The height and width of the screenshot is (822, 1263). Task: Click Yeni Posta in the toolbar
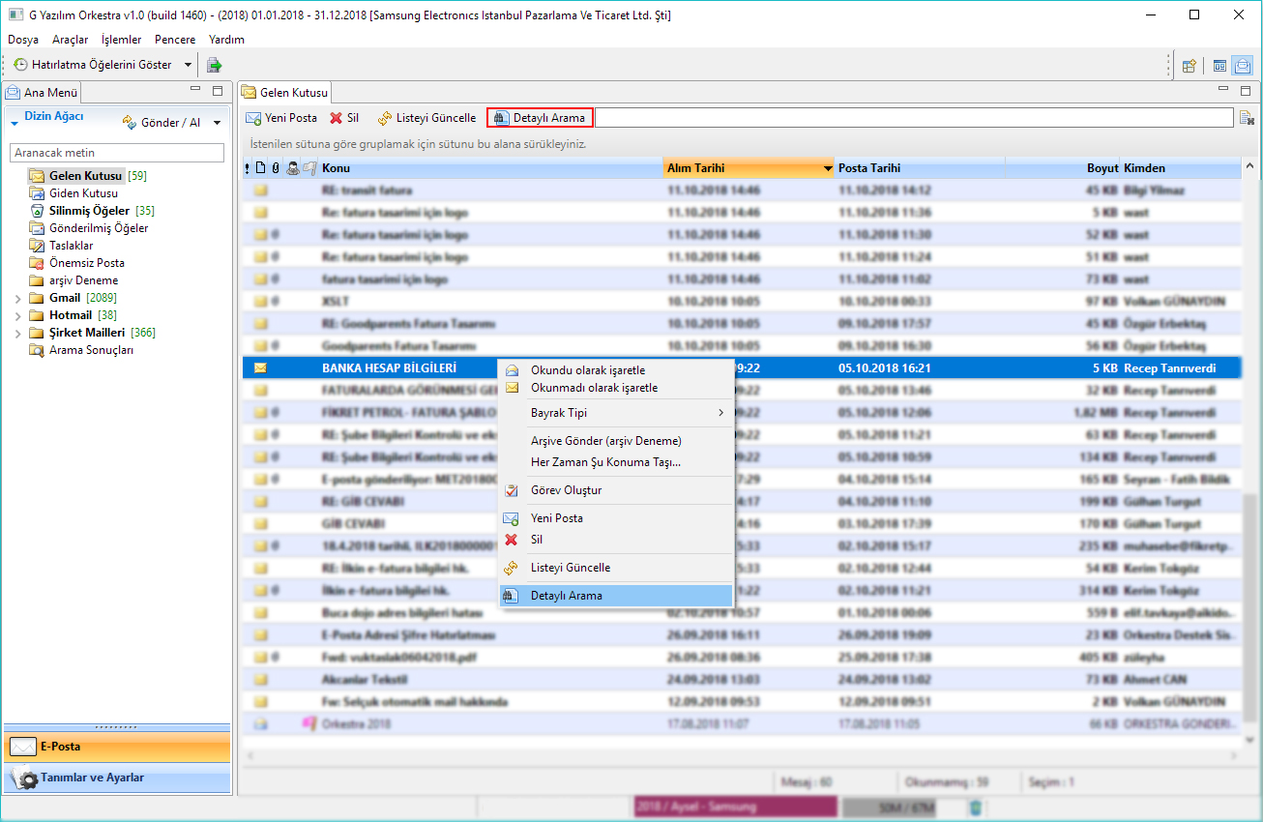[281, 118]
